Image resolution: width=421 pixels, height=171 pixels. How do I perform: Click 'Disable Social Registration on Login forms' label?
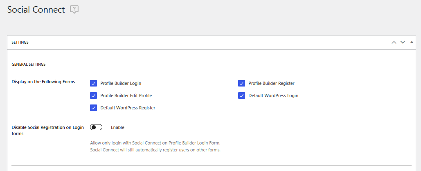48,131
